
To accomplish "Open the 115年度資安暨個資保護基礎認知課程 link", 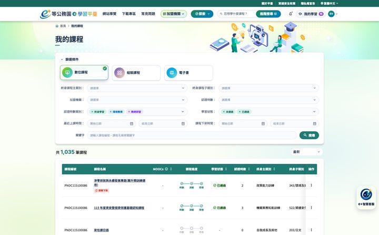I will pos(119,208).
